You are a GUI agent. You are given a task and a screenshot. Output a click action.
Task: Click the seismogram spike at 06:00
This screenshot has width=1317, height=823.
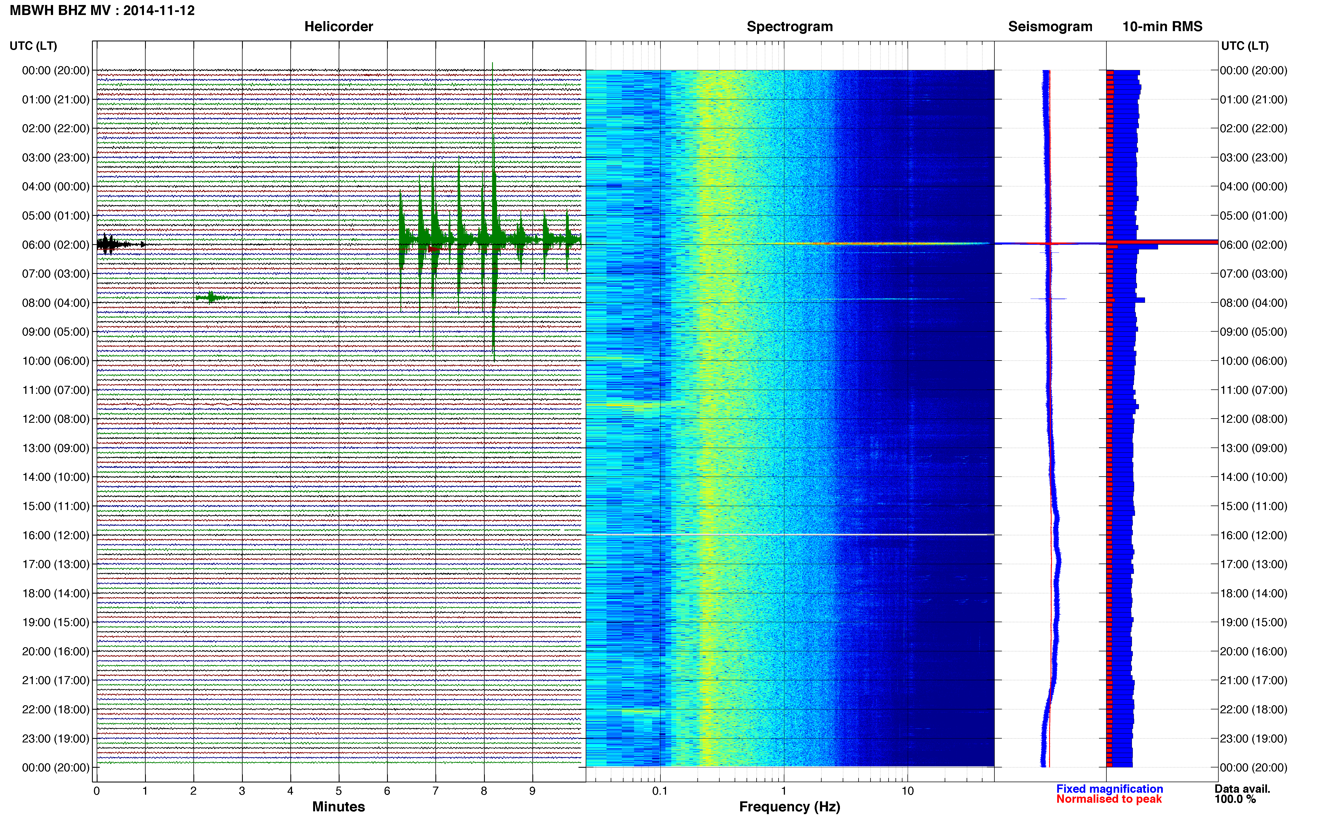click(x=1050, y=243)
